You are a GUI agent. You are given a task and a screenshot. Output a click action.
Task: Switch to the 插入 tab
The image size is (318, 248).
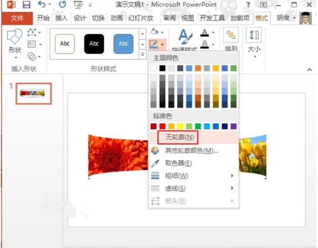tap(61, 18)
